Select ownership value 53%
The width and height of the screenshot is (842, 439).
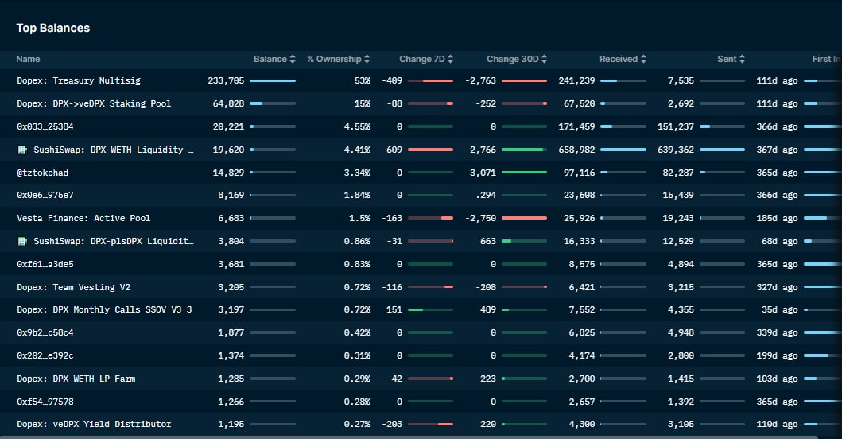(x=362, y=80)
